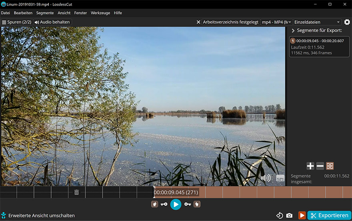Screen dimensions: 352x221
Task: Open settings via the gear icon
Action: coord(347,22)
